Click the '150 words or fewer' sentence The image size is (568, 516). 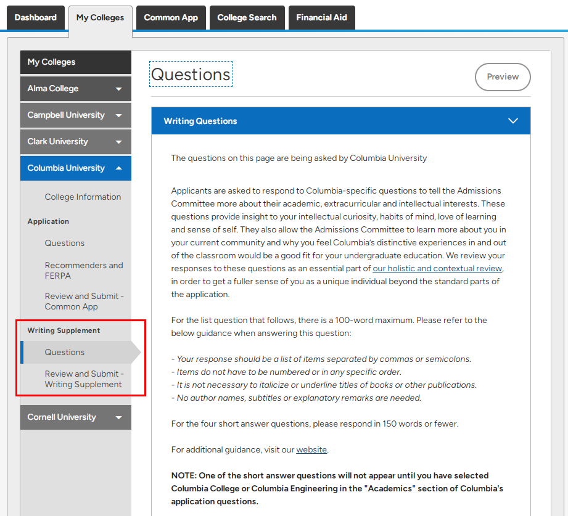coord(315,424)
